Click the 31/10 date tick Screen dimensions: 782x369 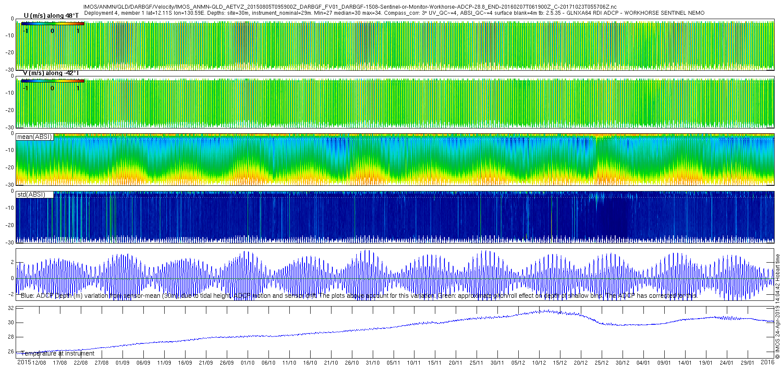pos(373,362)
